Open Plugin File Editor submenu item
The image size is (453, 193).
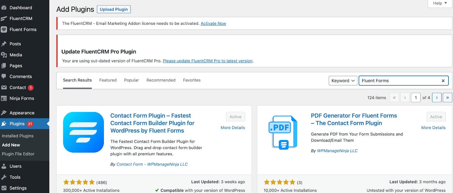18,154
